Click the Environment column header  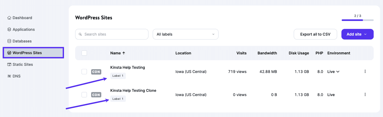pos(339,53)
